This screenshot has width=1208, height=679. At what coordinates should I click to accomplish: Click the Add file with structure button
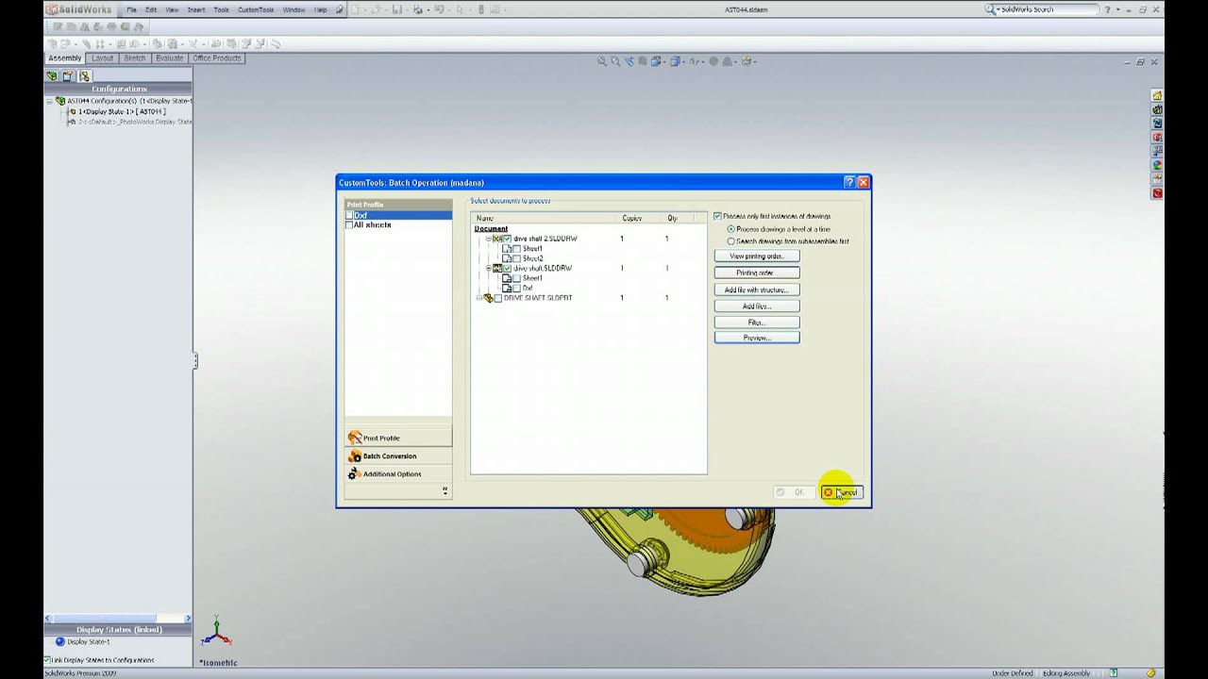pyautogui.click(x=757, y=290)
